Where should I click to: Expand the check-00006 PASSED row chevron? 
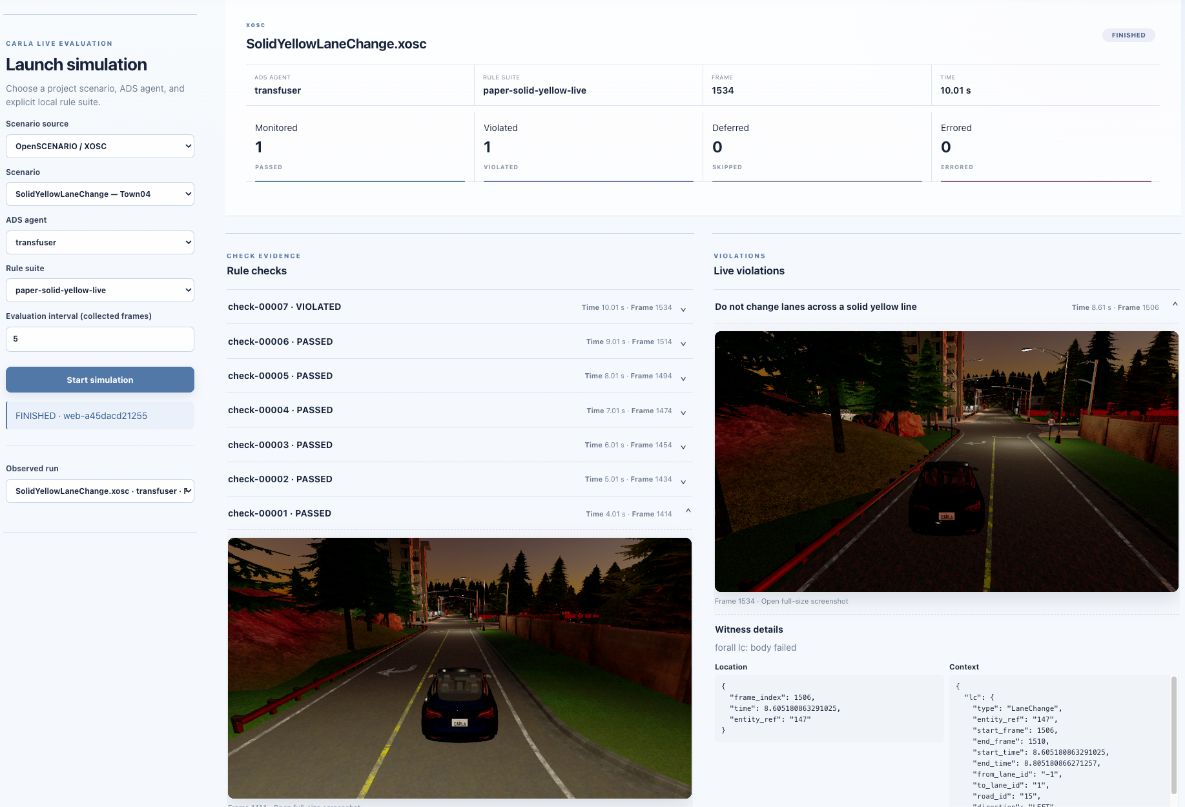pyautogui.click(x=683, y=343)
